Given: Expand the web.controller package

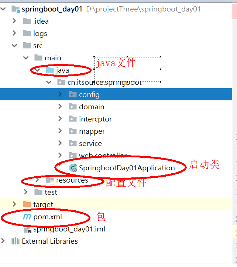Looking at the screenshot, I should click(60, 155).
